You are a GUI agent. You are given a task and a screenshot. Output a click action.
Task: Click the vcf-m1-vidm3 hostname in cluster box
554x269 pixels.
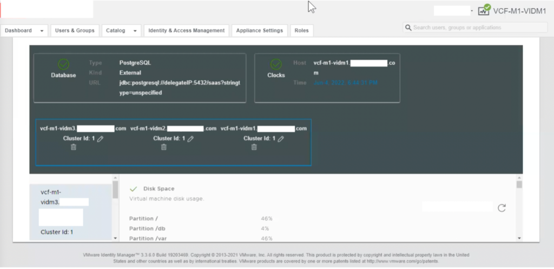tap(83, 129)
